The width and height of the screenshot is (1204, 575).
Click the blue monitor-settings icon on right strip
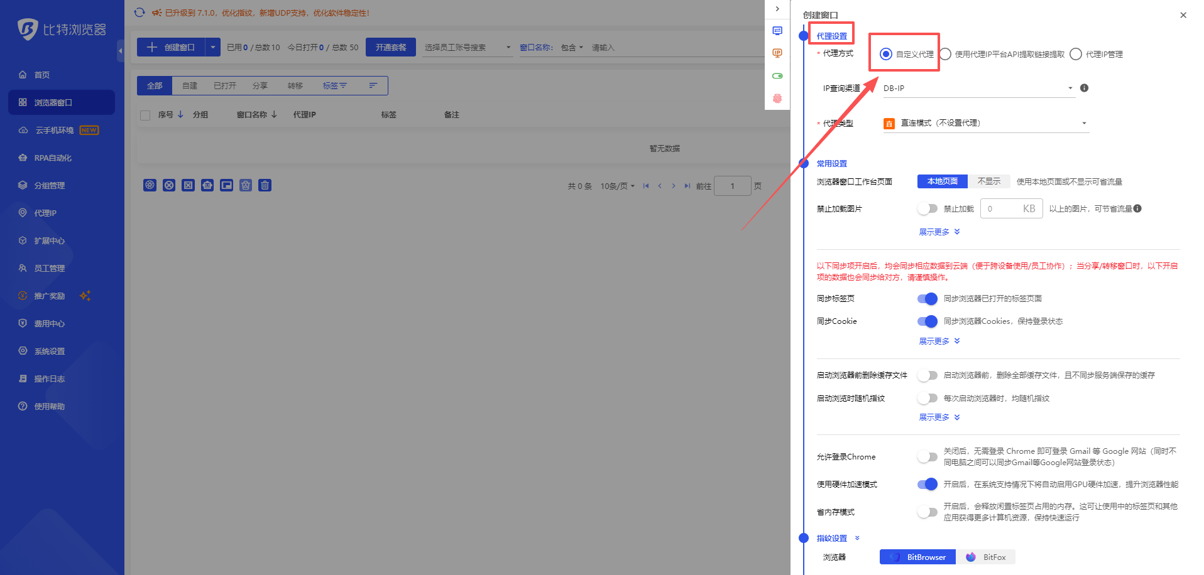[x=777, y=30]
